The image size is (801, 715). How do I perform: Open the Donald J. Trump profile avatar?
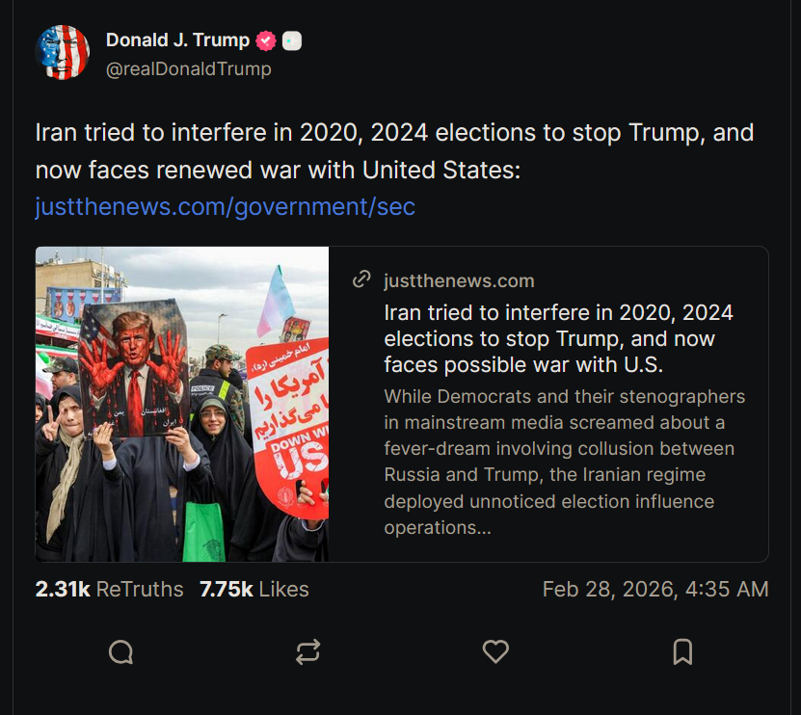pos(63,53)
